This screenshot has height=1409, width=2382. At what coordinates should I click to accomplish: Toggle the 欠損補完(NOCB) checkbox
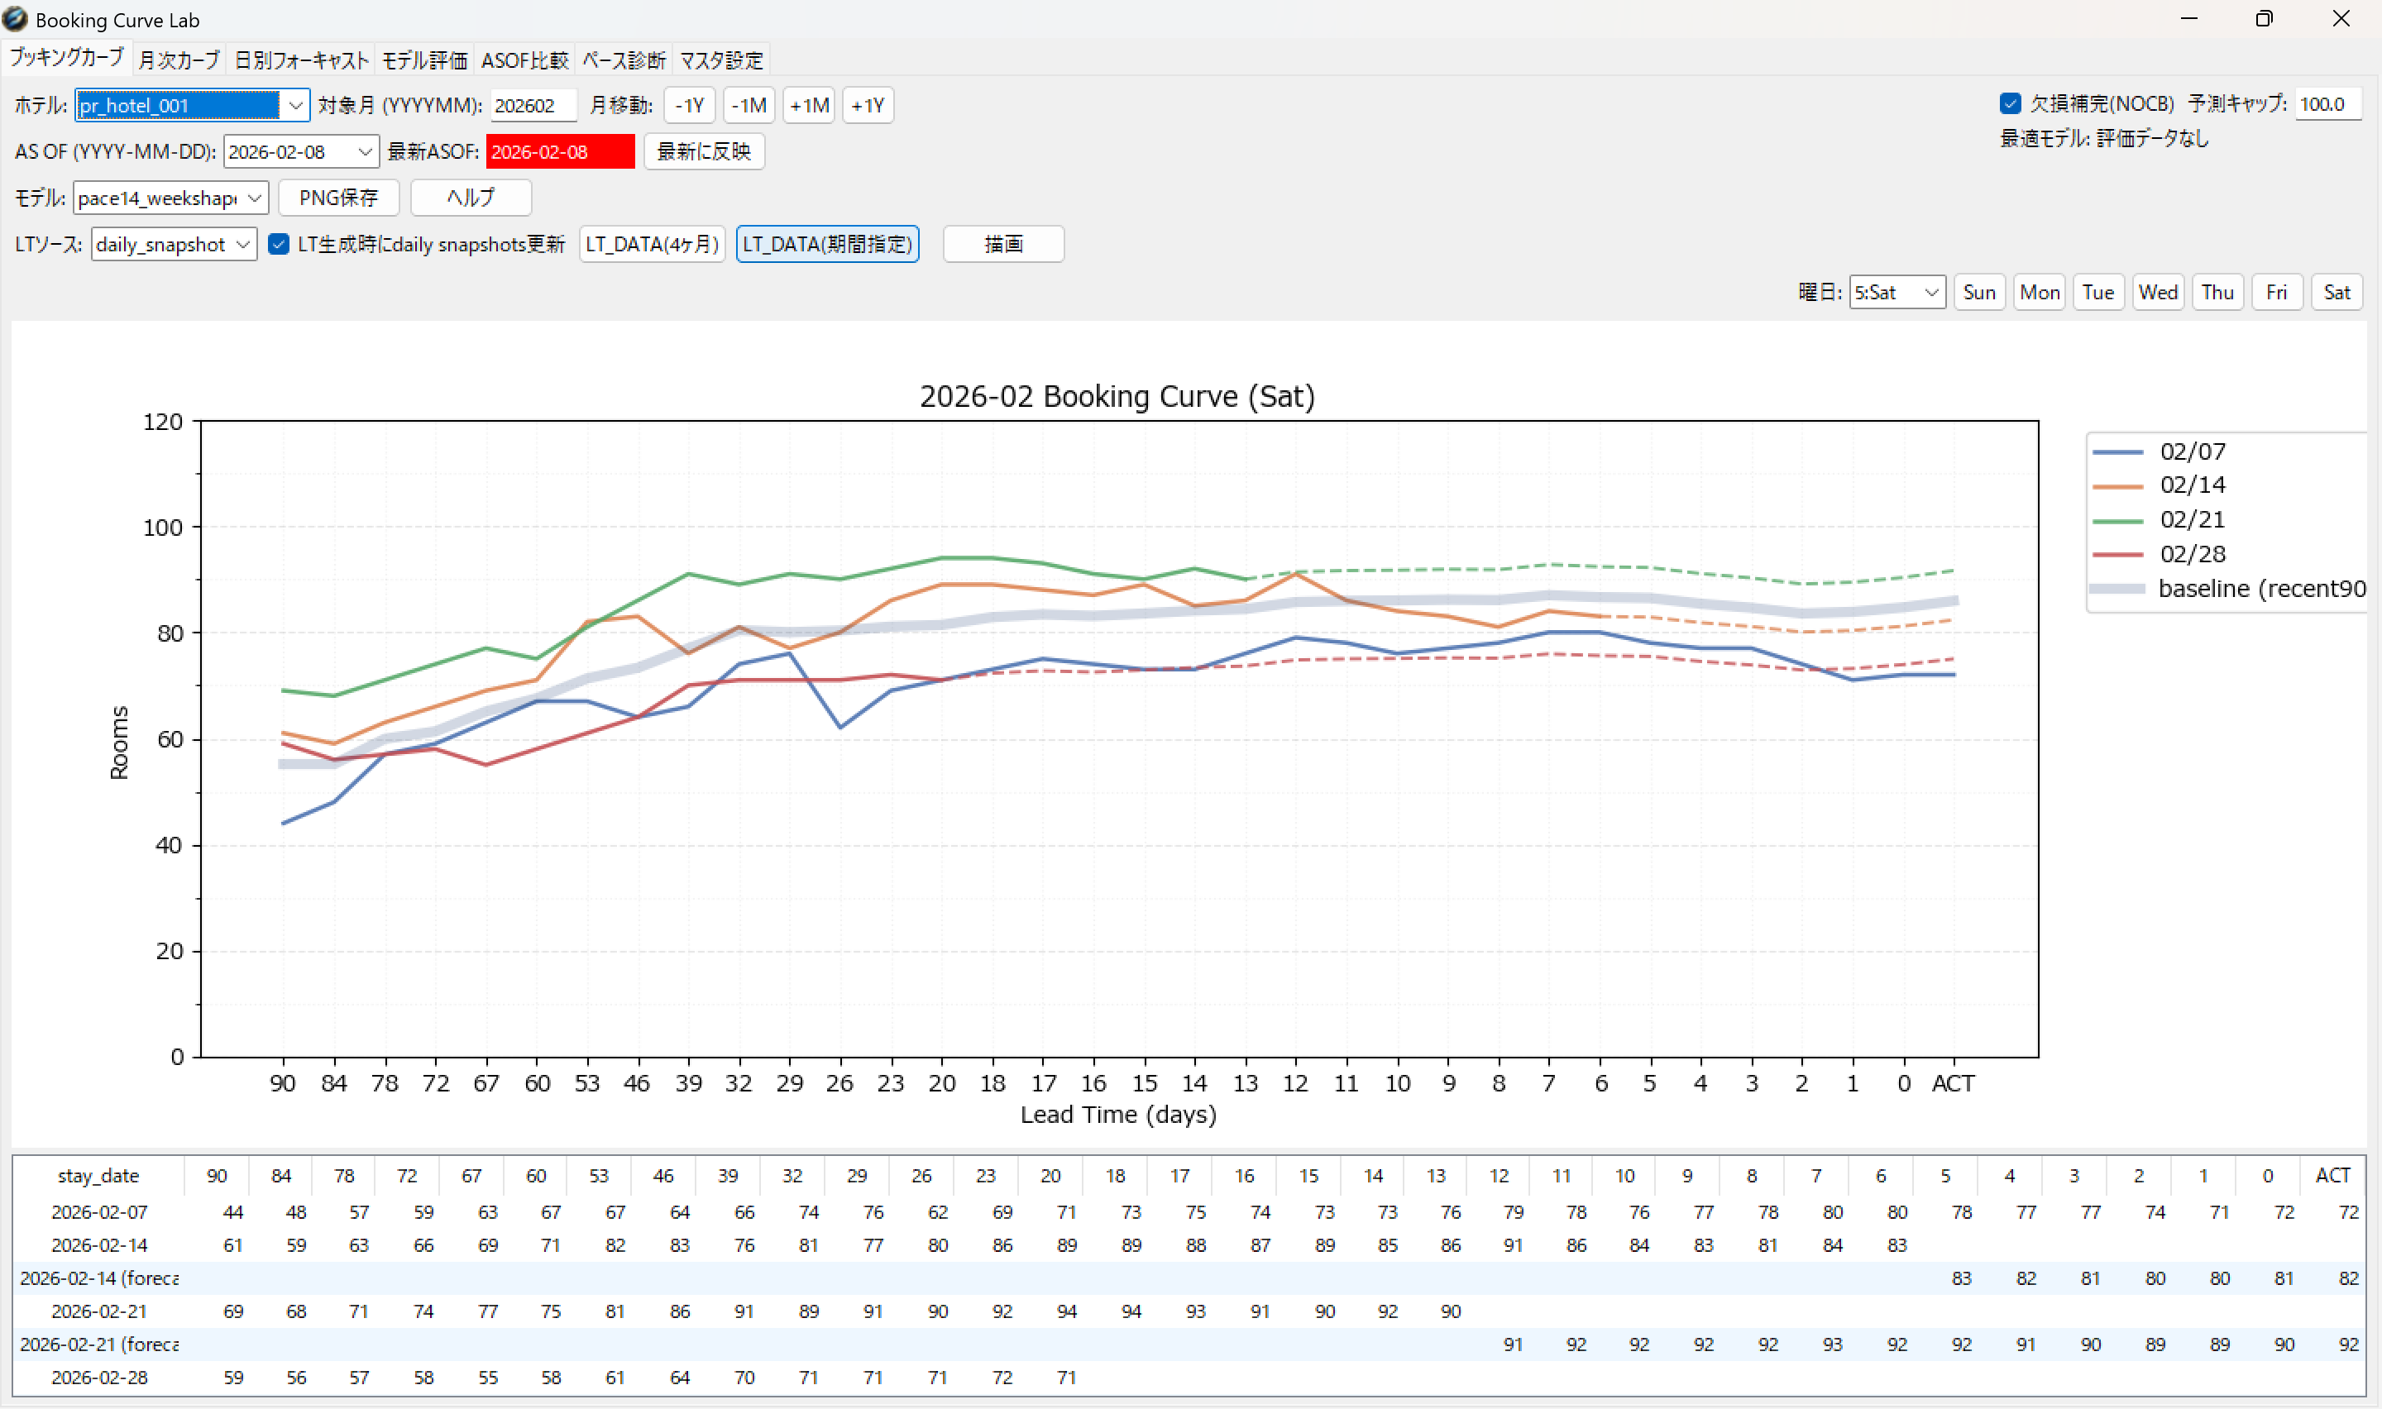[x=2010, y=103]
